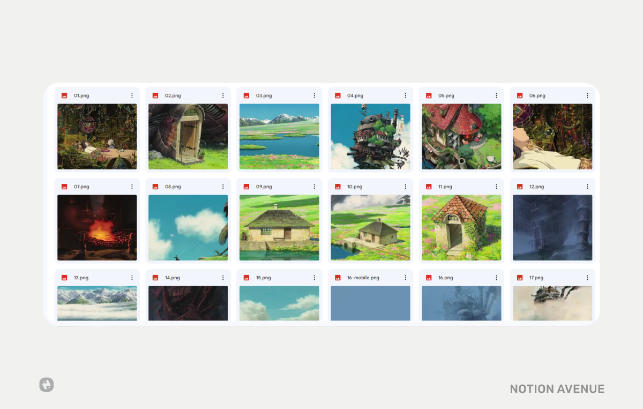Screen dimensions: 643x409
Task: Select the file name 06.png
Action: click(x=537, y=95)
